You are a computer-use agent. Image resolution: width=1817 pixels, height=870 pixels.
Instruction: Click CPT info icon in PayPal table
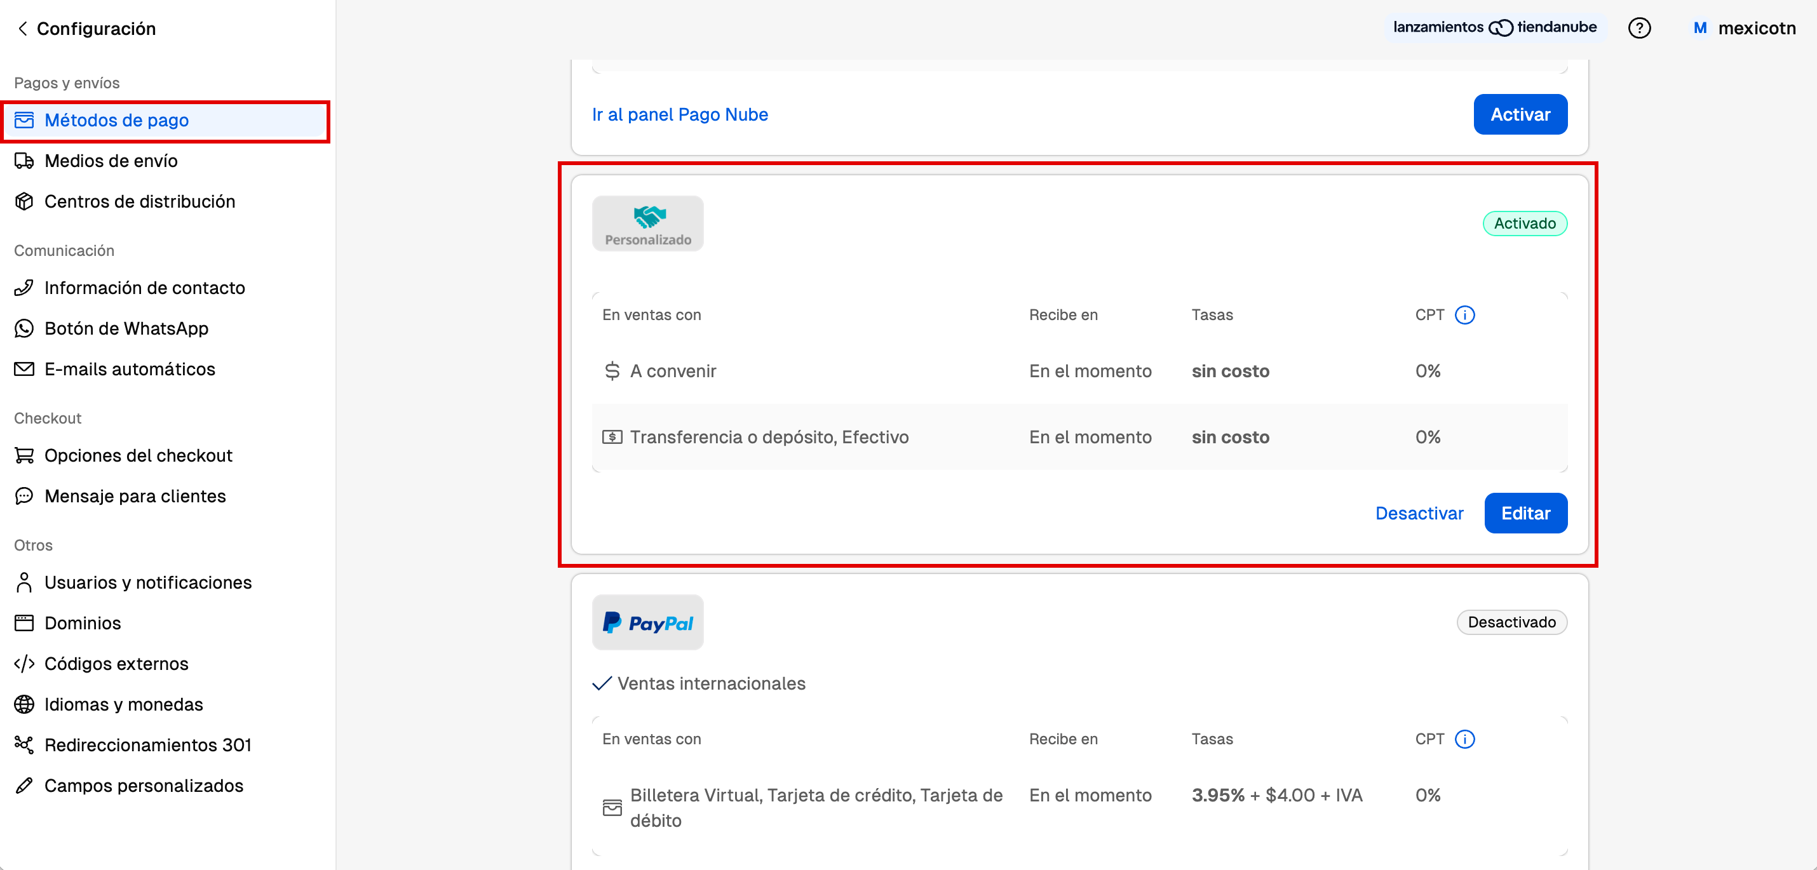pyautogui.click(x=1464, y=739)
